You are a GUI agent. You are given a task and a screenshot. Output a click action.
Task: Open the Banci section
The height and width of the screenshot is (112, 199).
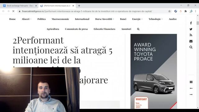coord(123,19)
